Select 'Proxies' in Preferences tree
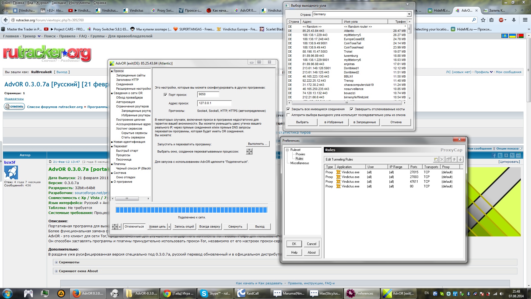The width and height of the screenshot is (531, 299). pos(300,154)
